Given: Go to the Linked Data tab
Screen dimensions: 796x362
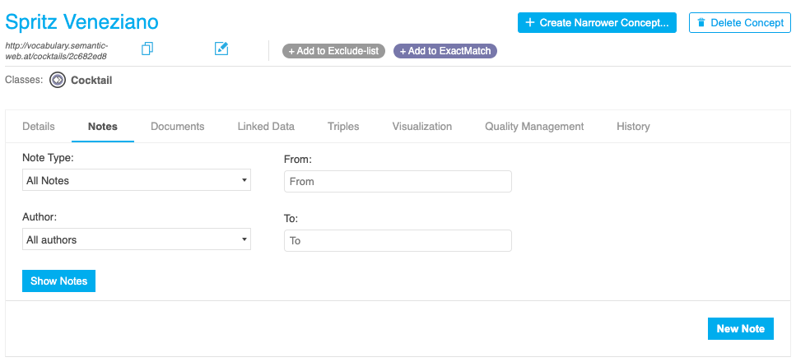Looking at the screenshot, I should pos(266,127).
